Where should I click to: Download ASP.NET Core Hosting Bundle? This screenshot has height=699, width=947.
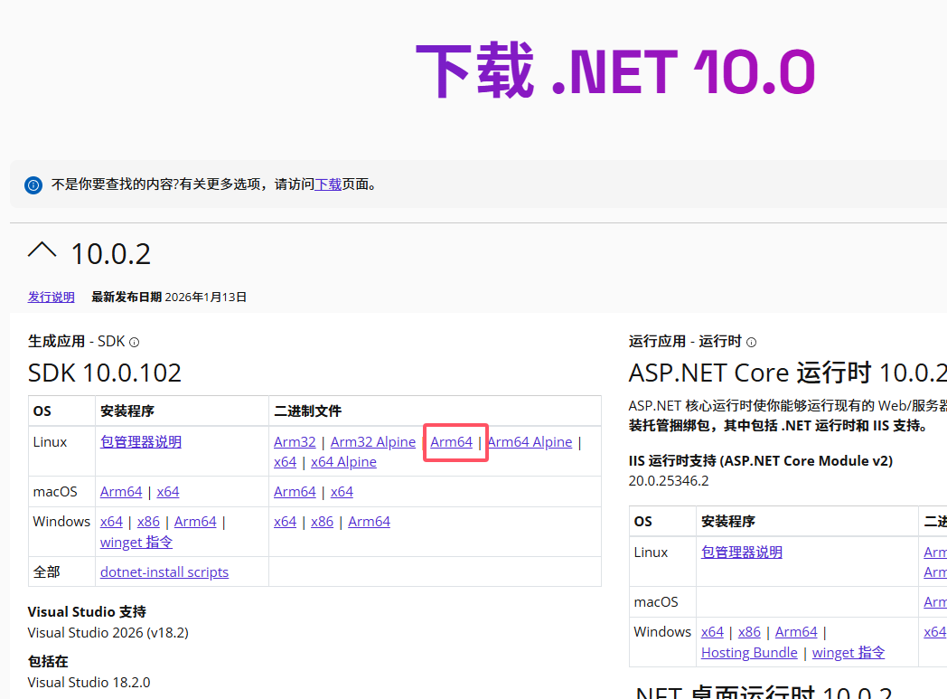click(x=749, y=652)
